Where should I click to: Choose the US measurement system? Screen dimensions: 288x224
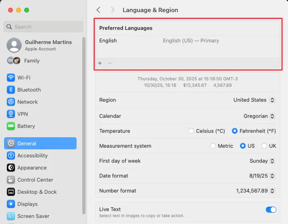[x=243, y=146]
